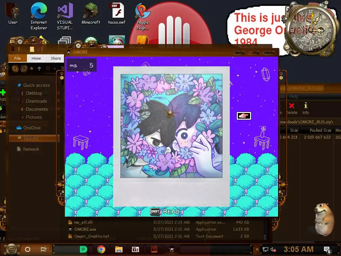
Task: Open Pictures in the navigation pane
Action: [x=34, y=117]
